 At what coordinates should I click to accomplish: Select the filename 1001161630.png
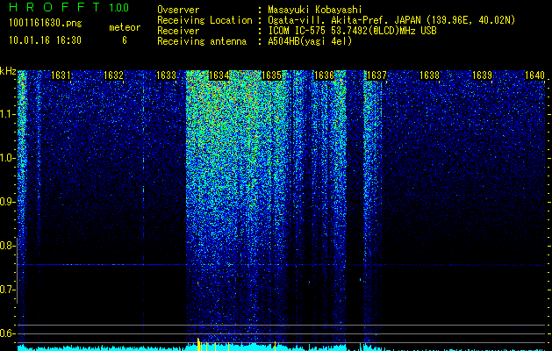[46, 24]
